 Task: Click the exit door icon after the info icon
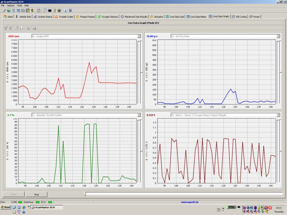(71, 10)
